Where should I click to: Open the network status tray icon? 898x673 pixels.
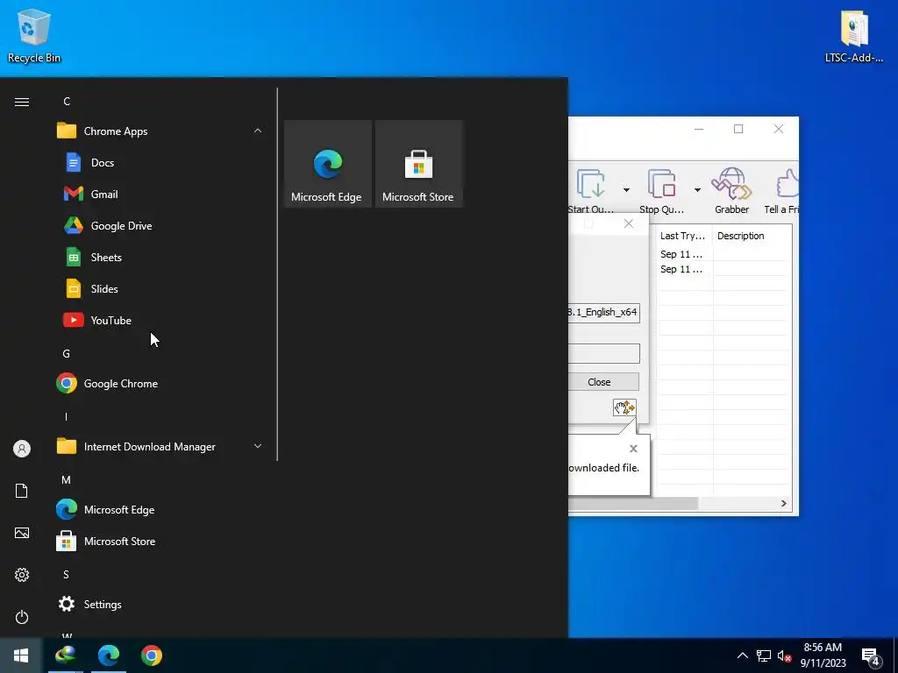coord(764,655)
